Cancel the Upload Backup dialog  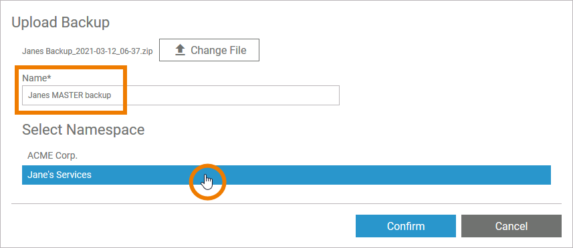511,226
